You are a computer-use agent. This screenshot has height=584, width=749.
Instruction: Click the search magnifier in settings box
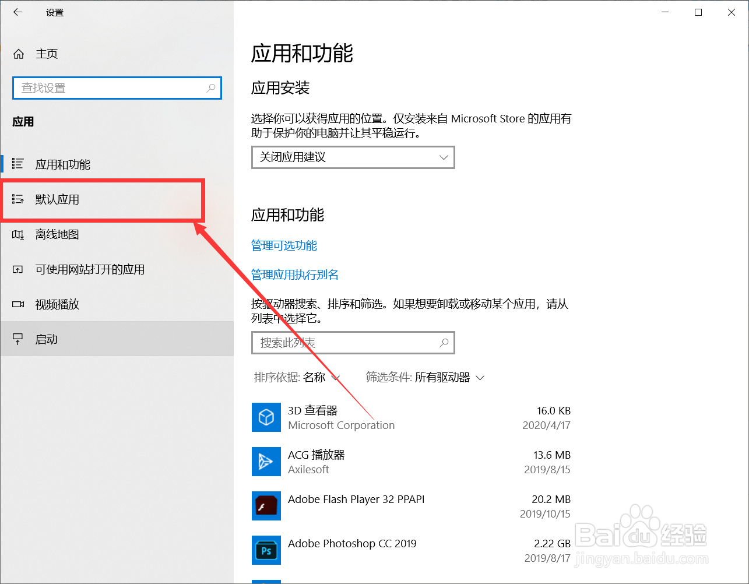(x=211, y=88)
